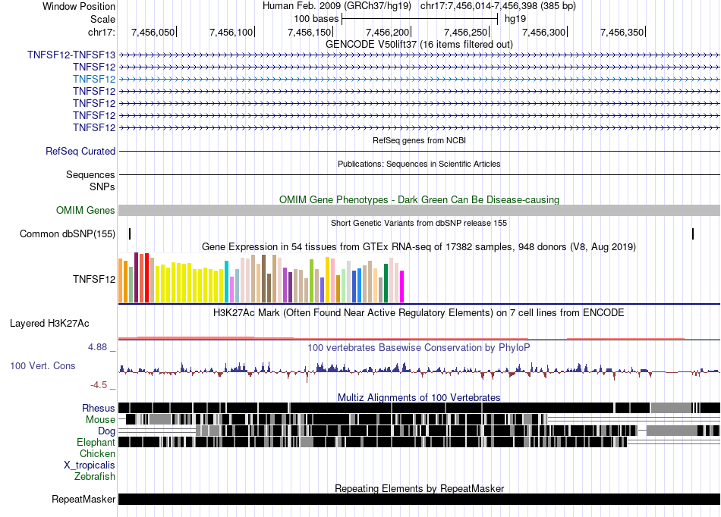Click the GENCODE V50lift37 track title
This screenshot has height=517, width=721.
pyautogui.click(x=419, y=44)
